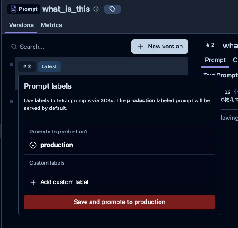Select the # 2 version badge

click(27, 66)
